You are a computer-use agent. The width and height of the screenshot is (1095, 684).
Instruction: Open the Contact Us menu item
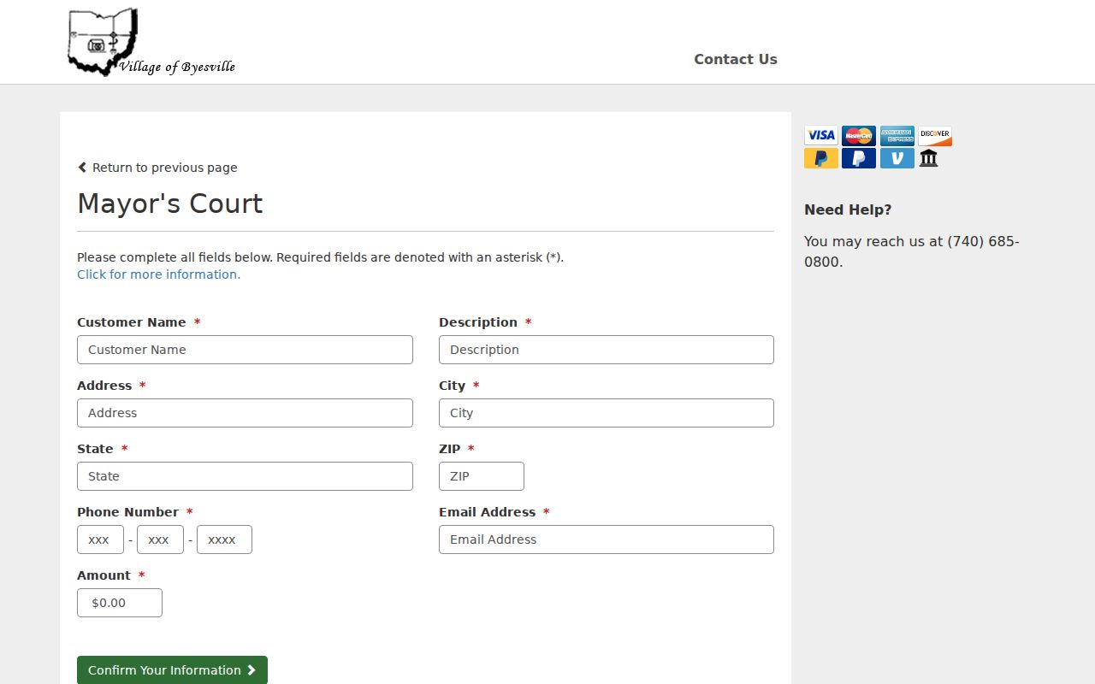(736, 59)
